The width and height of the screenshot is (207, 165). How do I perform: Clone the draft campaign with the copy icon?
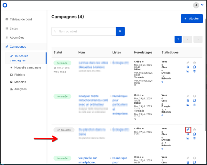[x=194, y=134]
